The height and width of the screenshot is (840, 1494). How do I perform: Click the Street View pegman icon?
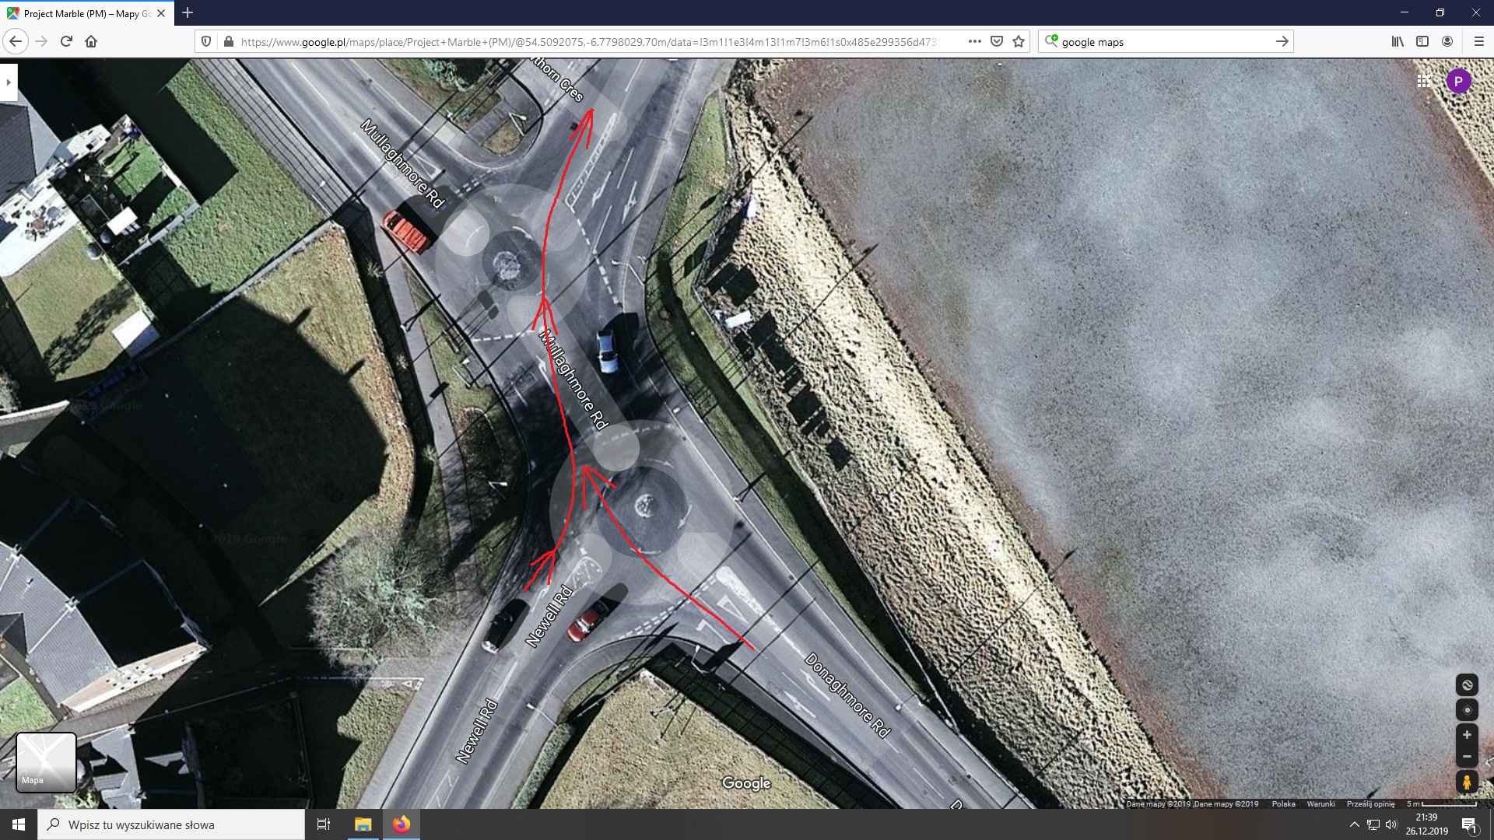(x=1467, y=782)
